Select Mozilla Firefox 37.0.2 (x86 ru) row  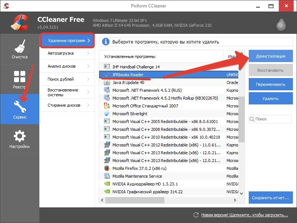click(169, 168)
